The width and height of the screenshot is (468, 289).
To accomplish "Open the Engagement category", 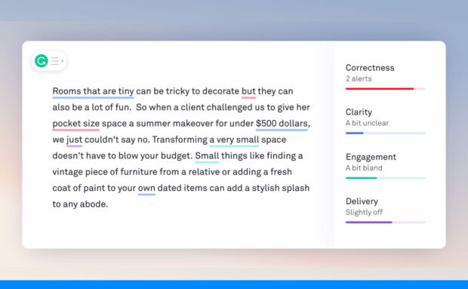I will point(371,157).
